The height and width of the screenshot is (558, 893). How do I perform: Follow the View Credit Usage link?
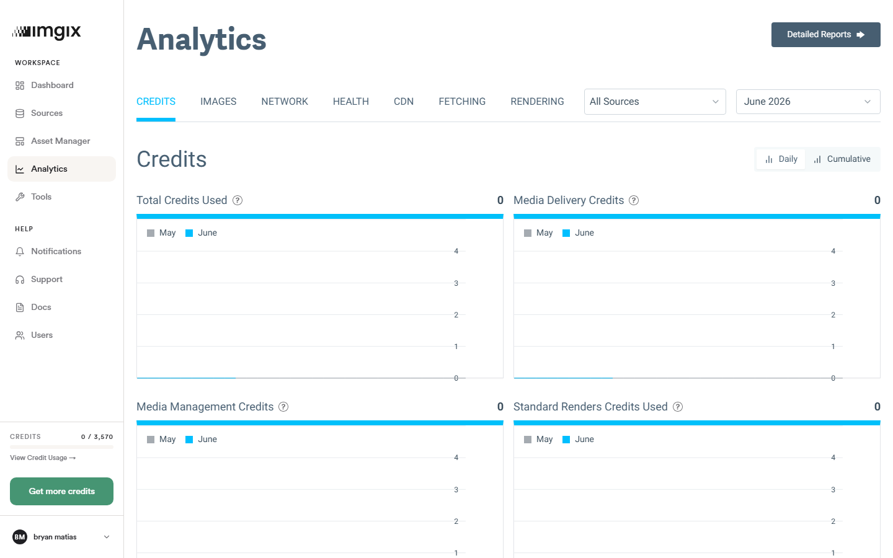pos(43,458)
